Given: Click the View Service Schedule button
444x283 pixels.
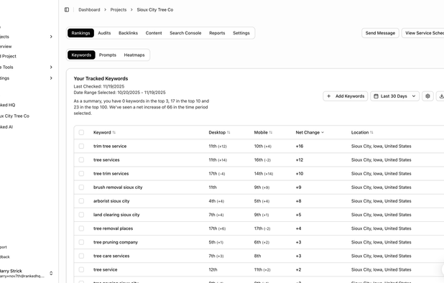Looking at the screenshot, I should tap(423, 33).
